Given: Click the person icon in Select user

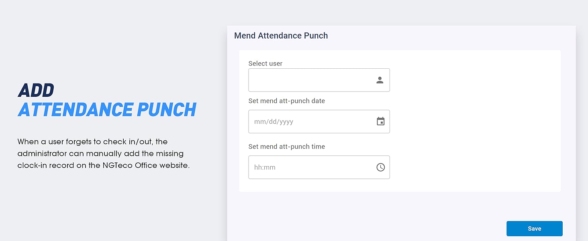Looking at the screenshot, I should click(380, 80).
